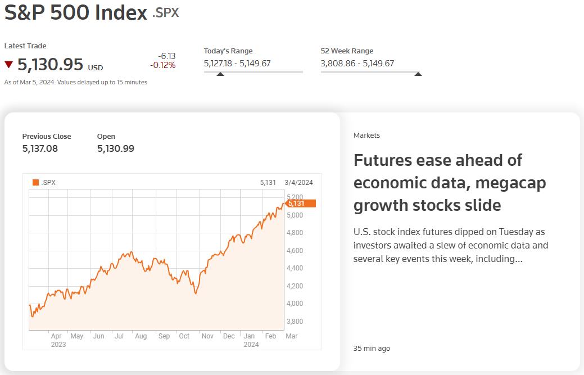Click the -0.12% change percentage
584x375 pixels.
coord(163,65)
